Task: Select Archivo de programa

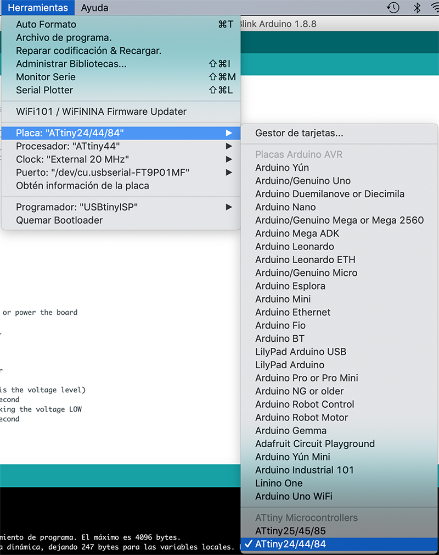Action: (121, 37)
